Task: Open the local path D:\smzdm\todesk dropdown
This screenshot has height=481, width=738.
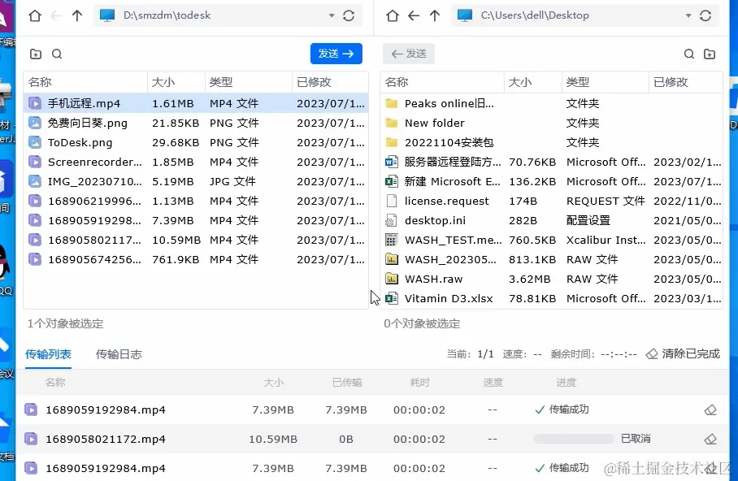Action: [332, 15]
